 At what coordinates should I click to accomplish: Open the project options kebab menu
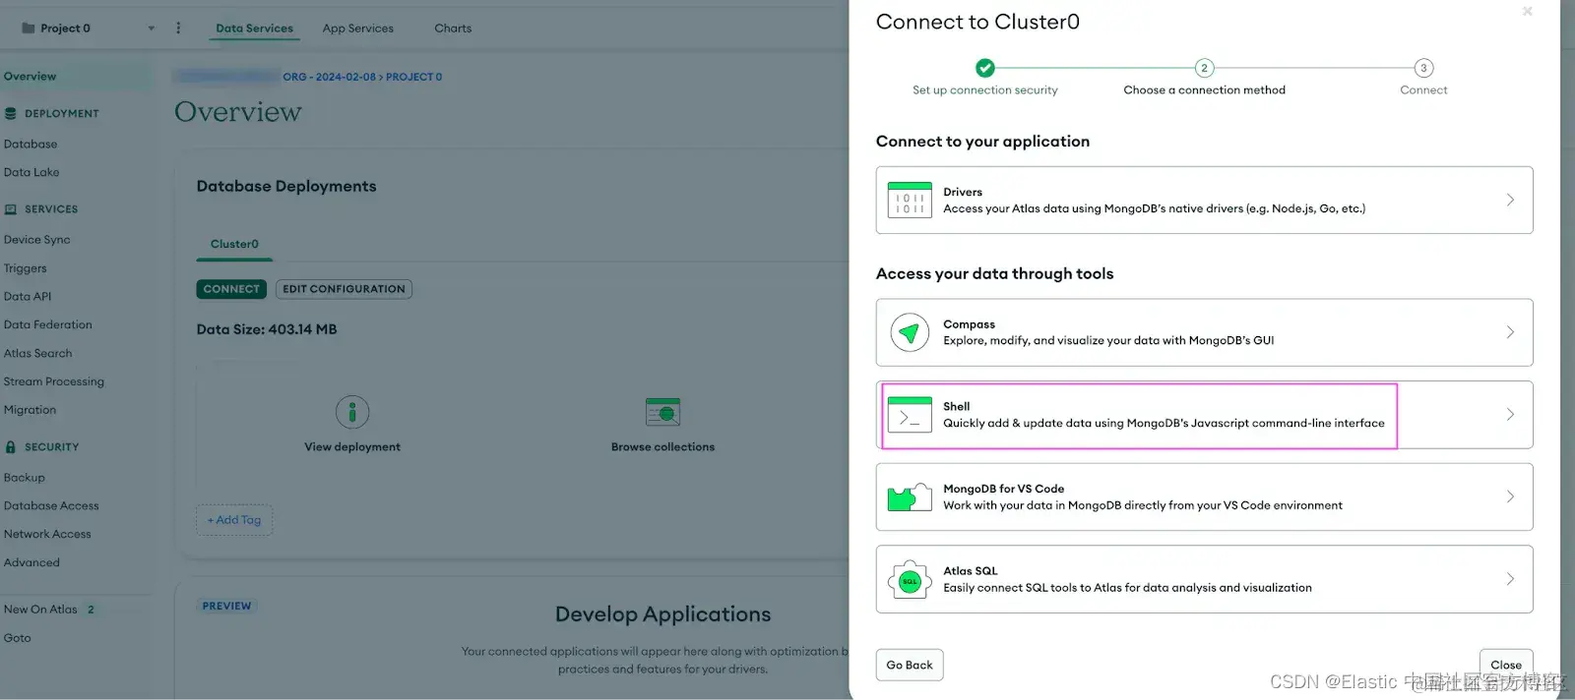coord(178,29)
